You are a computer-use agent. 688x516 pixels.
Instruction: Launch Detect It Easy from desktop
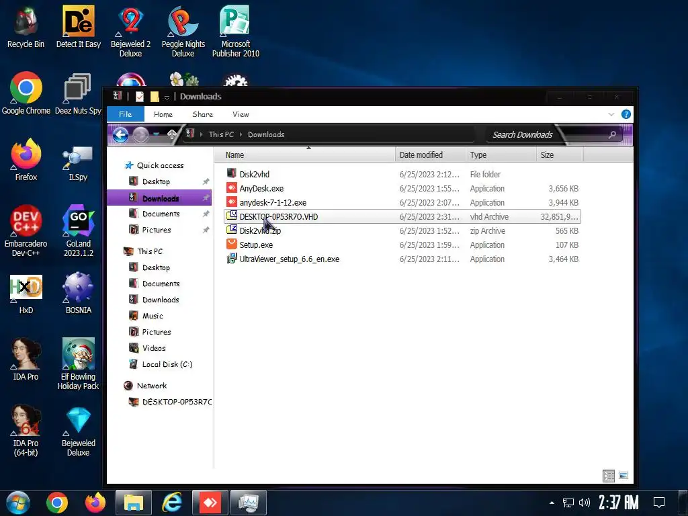point(78,27)
